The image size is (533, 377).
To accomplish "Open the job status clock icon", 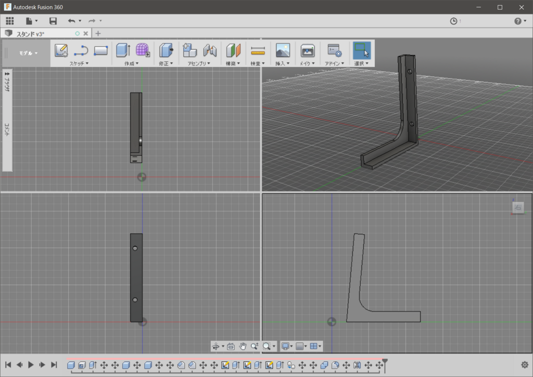I will point(453,21).
